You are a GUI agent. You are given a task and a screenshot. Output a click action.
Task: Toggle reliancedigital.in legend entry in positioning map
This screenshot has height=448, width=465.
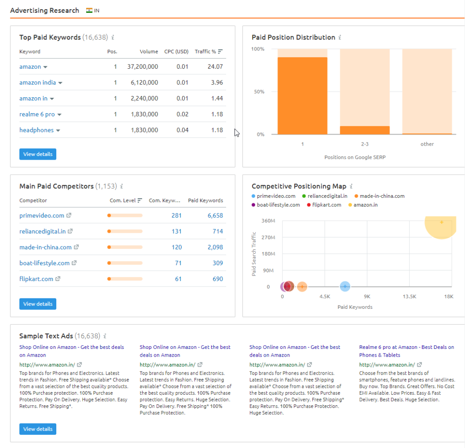(x=325, y=196)
